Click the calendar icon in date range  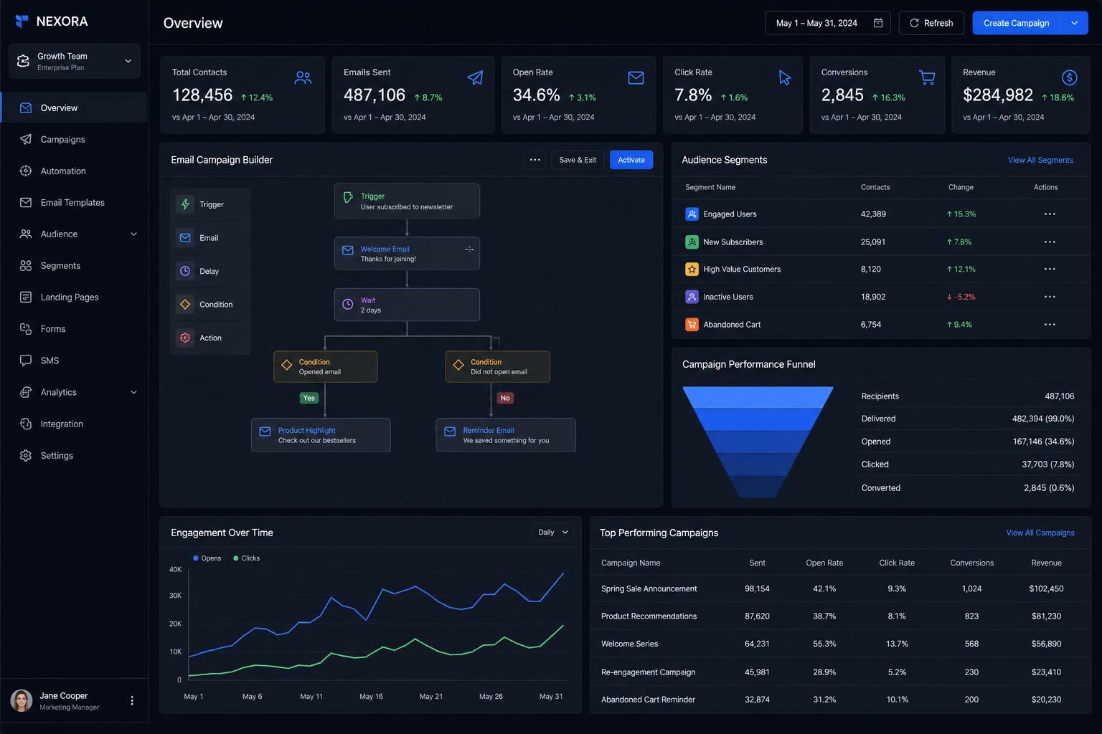tap(878, 23)
